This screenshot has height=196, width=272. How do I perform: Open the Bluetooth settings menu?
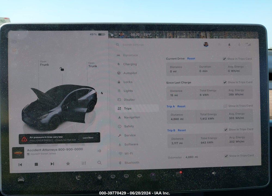[129, 163]
